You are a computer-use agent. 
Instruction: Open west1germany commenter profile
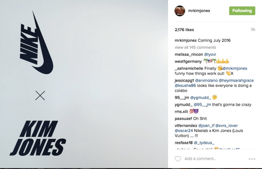click(188, 61)
